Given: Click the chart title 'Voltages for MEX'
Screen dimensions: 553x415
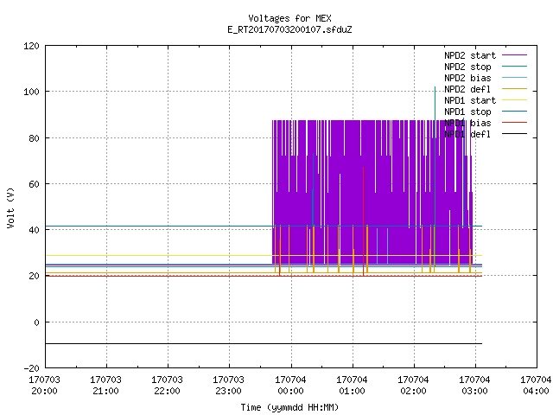Looking at the screenshot, I should pos(289,18).
